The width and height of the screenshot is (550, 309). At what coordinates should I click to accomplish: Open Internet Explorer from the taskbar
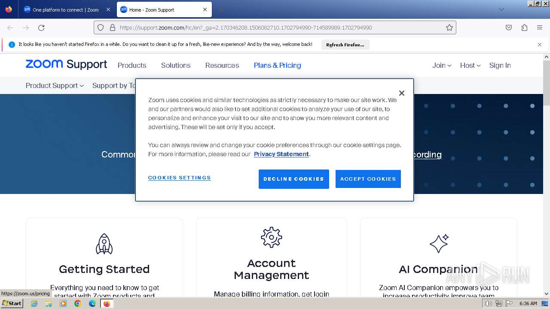pos(34,303)
